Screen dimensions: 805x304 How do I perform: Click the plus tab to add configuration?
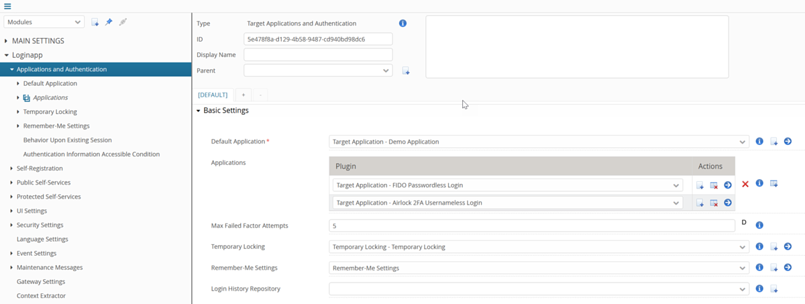pyautogui.click(x=243, y=95)
